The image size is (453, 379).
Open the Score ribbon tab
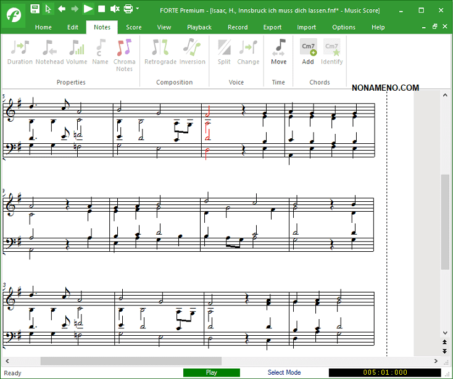[x=134, y=27]
